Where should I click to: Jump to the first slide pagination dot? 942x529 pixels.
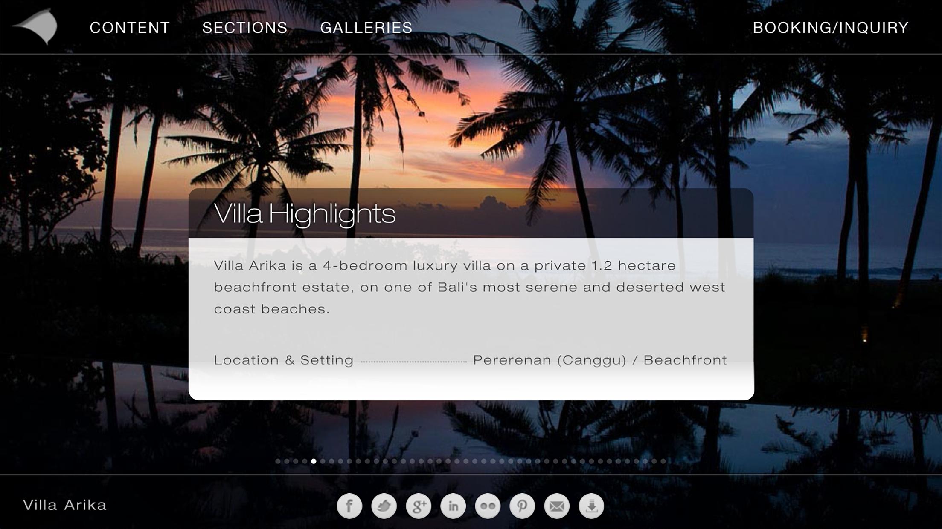coord(278,461)
